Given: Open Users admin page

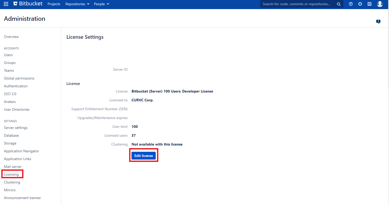Looking at the screenshot, I should click(8, 55).
